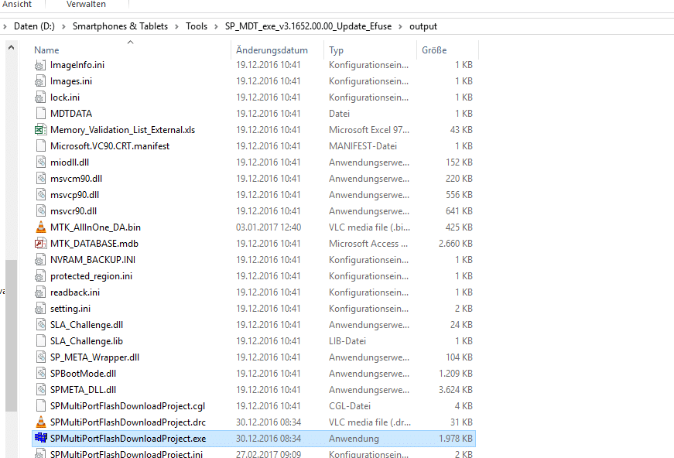Image resolution: width=674 pixels, height=458 pixels.
Task: Click the msvcm90.dll file icon
Action: [x=40, y=179]
